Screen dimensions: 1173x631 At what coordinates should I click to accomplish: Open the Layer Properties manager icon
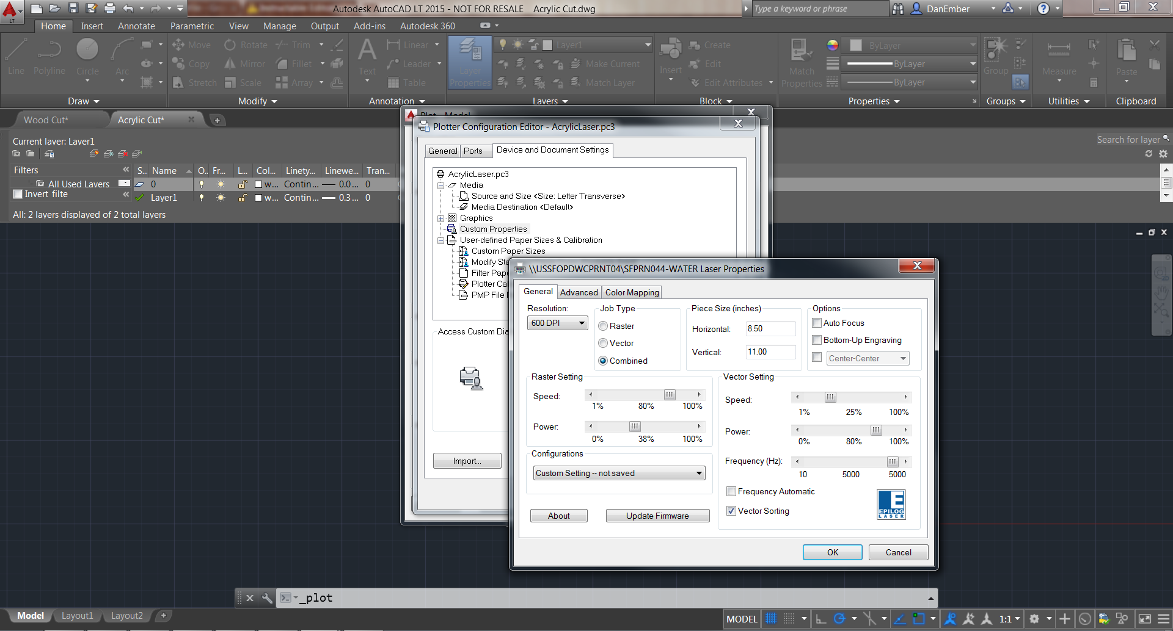(470, 62)
